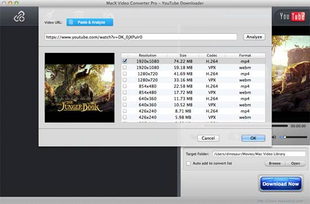Screen dimensions: 310x204
Task: Click the 22.58 MB size cell
Action: (183, 86)
